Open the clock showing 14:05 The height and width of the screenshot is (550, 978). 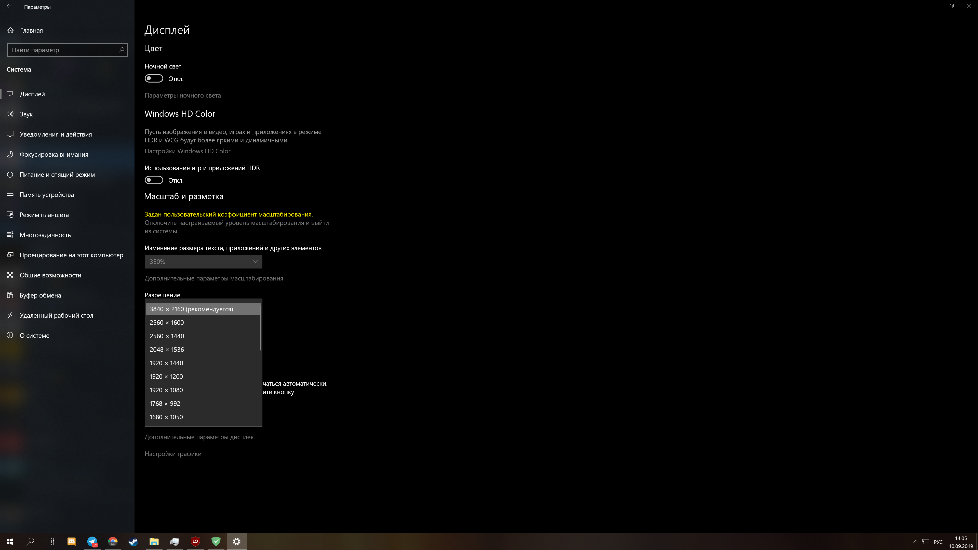961,542
